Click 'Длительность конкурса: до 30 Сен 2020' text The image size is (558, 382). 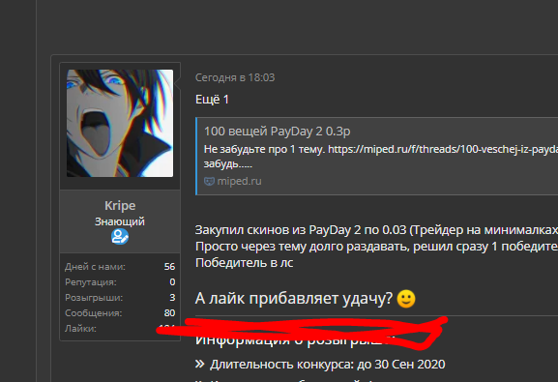tap(328, 365)
